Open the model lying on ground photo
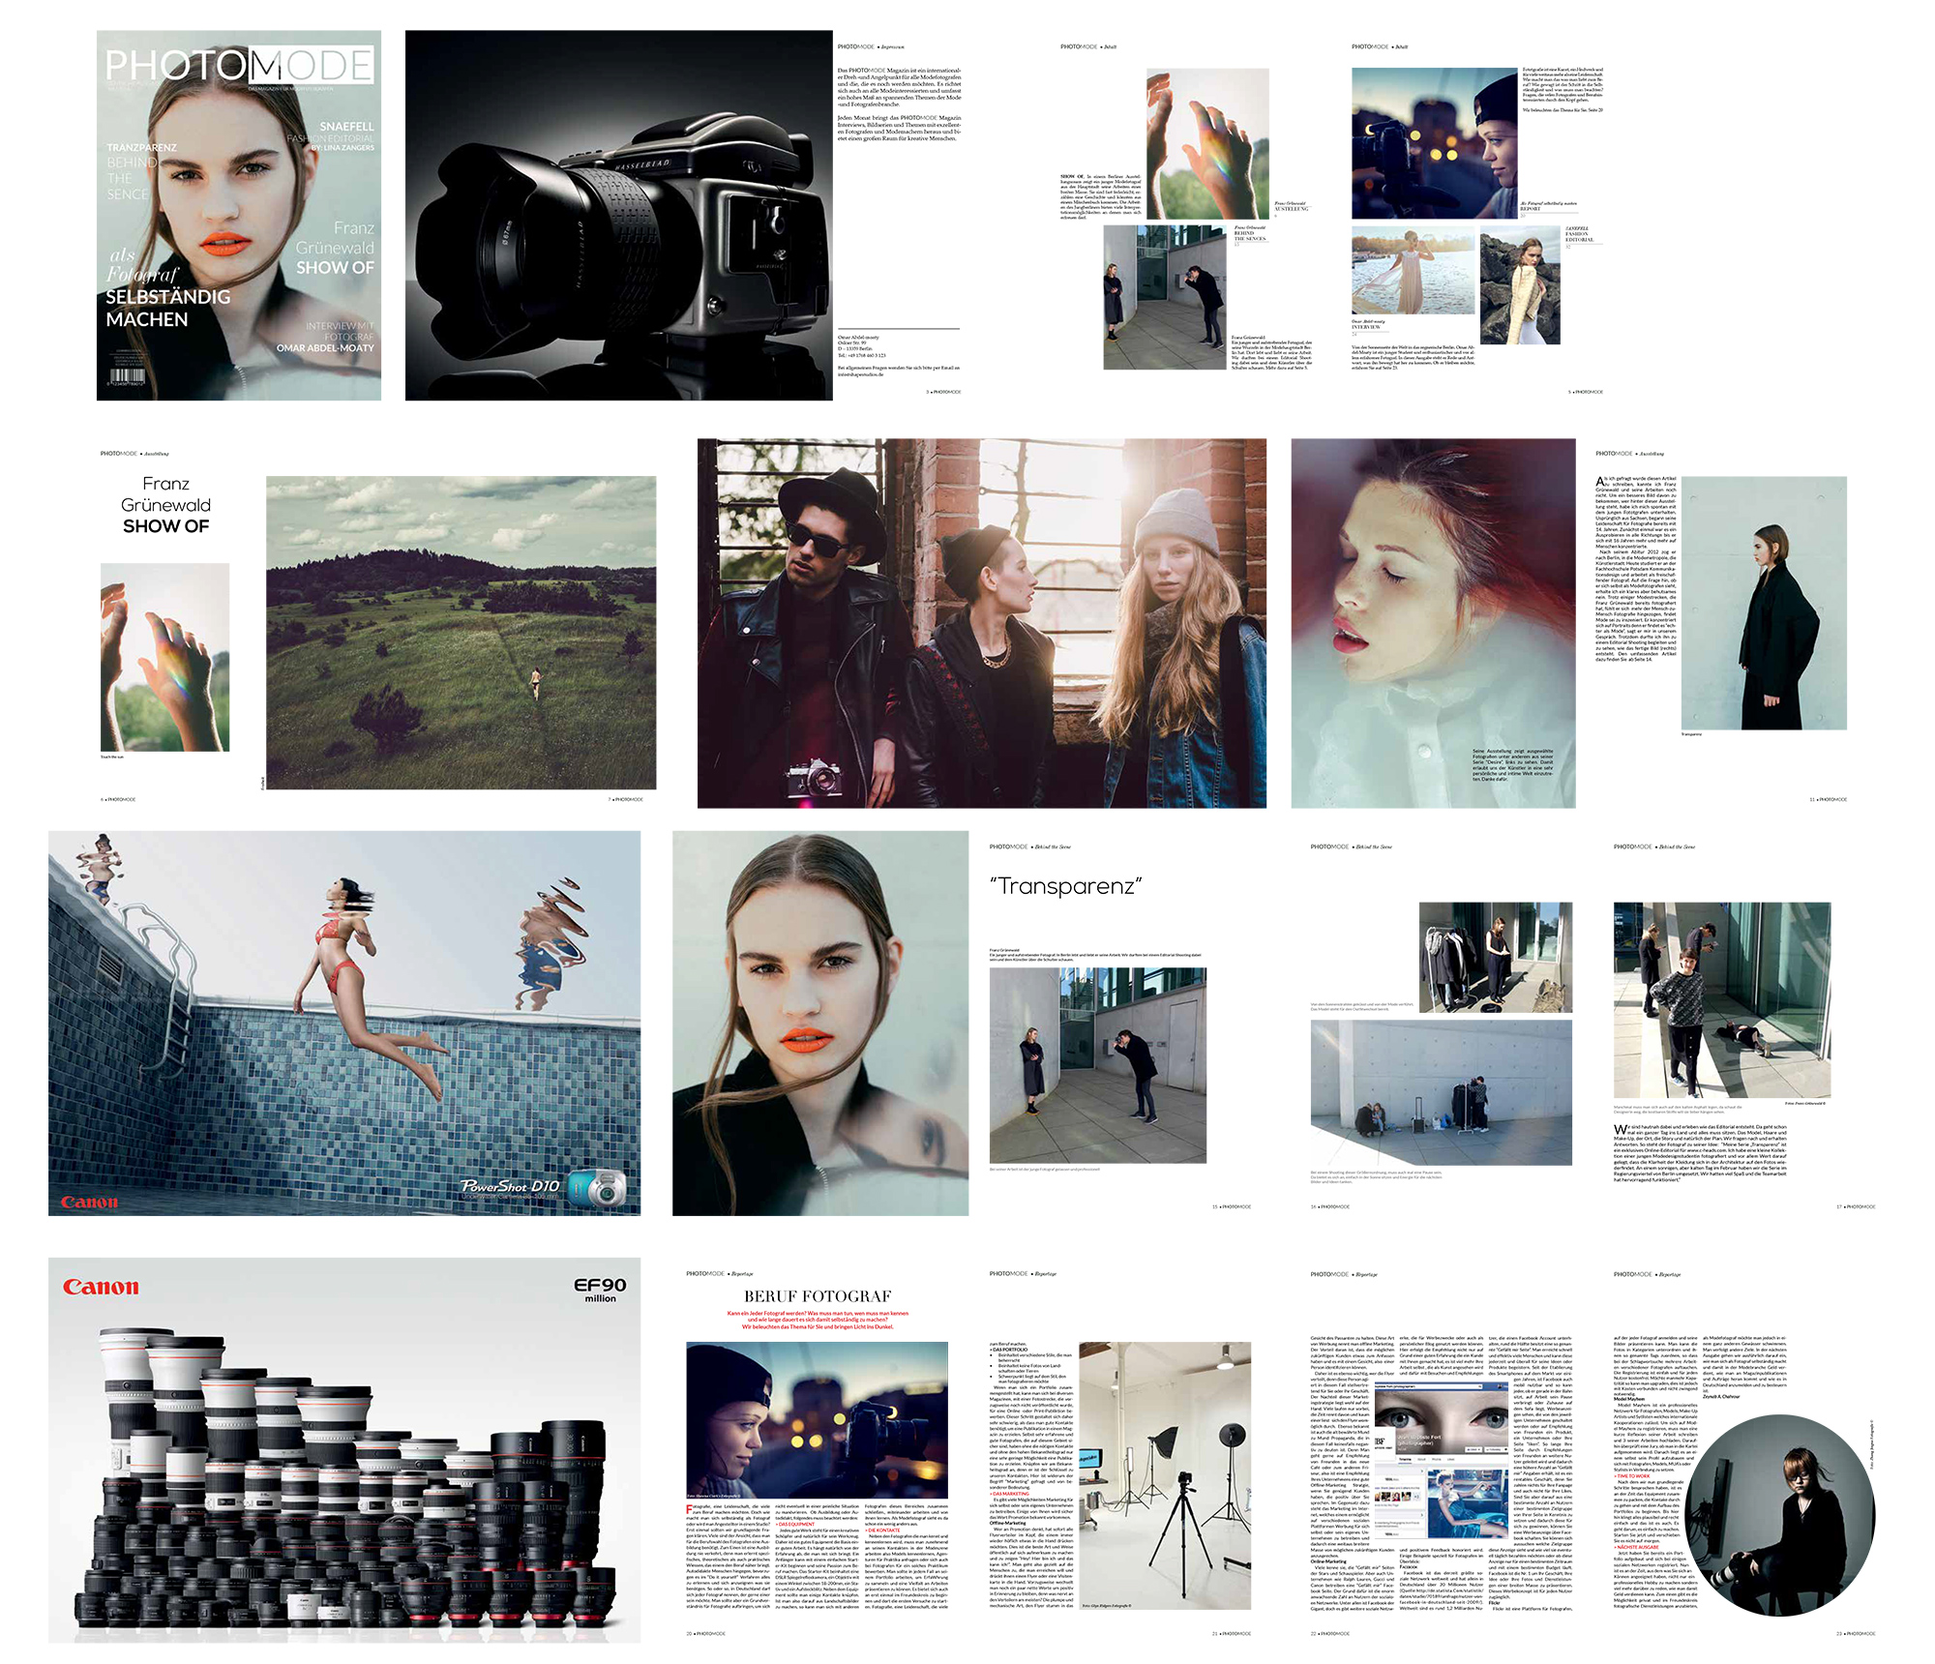 [x=1722, y=1000]
